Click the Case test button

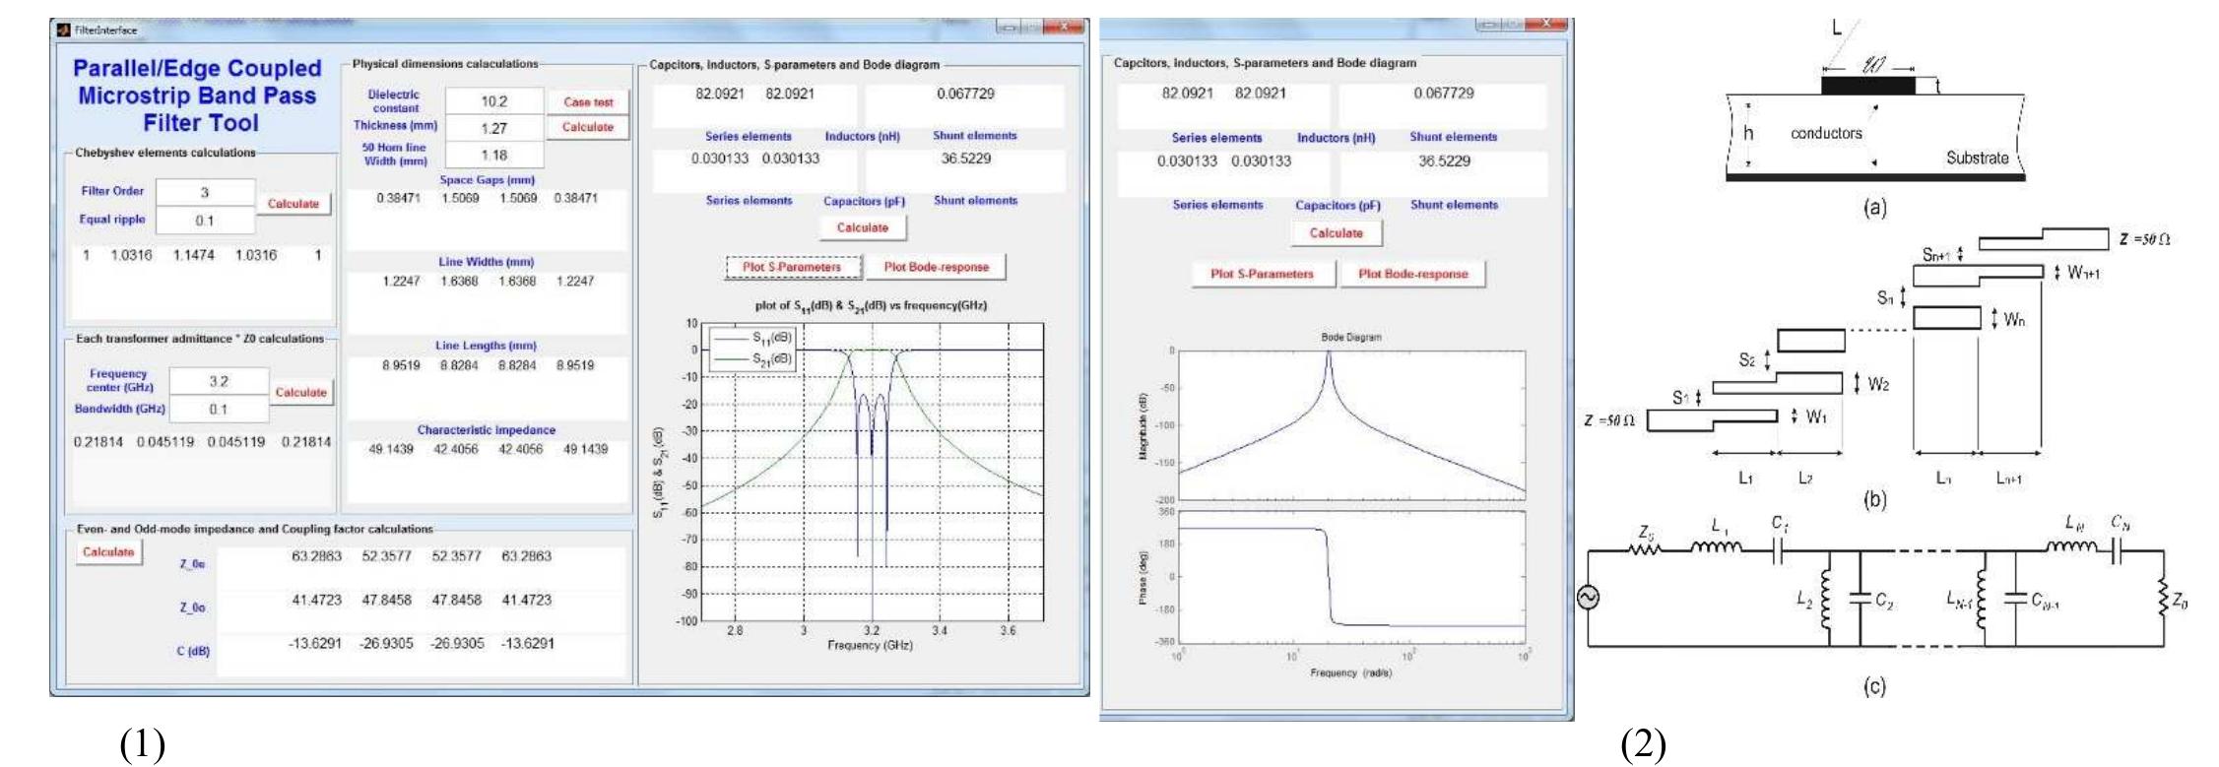pyautogui.click(x=588, y=102)
